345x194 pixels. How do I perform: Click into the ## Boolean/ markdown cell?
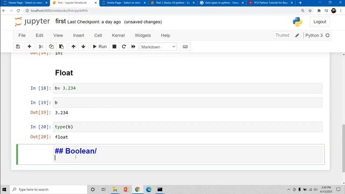[x=188, y=154]
